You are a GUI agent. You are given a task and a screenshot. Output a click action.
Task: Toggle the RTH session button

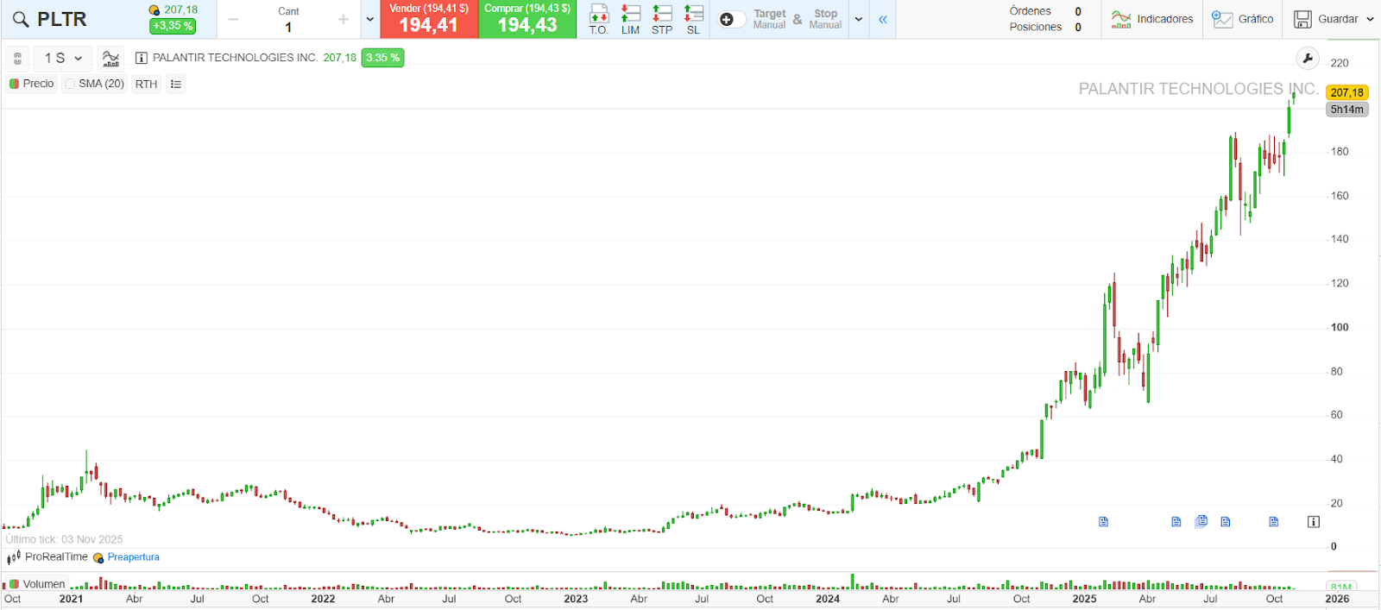tap(146, 84)
